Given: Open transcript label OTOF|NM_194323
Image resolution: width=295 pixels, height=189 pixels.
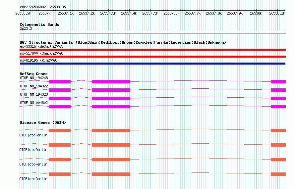Looking at the screenshot, I should click(x=34, y=95).
